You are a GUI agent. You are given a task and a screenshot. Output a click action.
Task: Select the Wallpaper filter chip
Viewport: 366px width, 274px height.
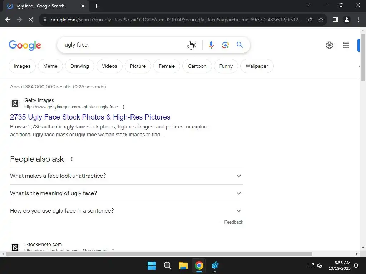point(257,66)
